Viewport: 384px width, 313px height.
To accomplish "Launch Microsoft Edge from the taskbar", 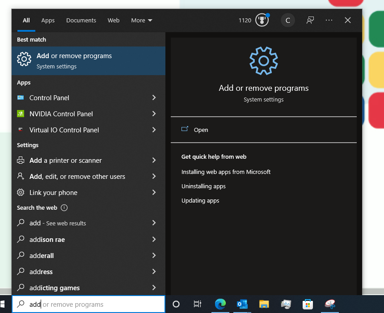I will 220,304.
